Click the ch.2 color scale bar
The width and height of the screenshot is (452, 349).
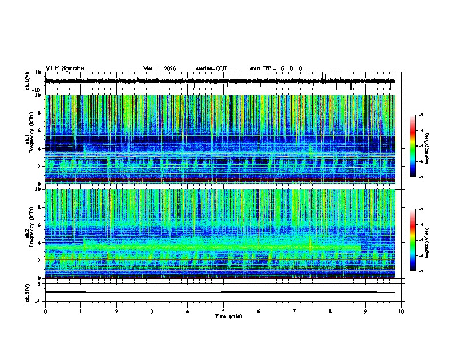coord(413,240)
